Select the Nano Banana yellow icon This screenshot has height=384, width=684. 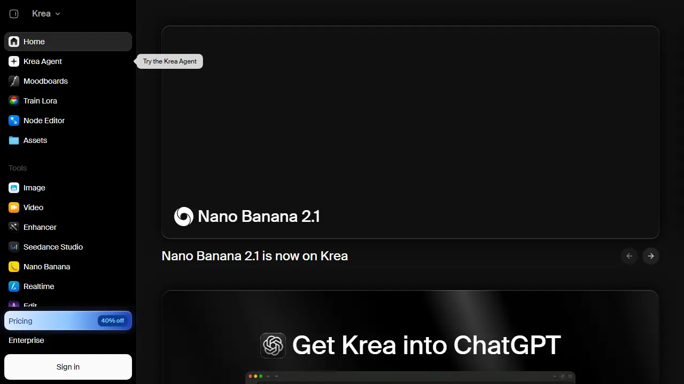[x=14, y=267]
